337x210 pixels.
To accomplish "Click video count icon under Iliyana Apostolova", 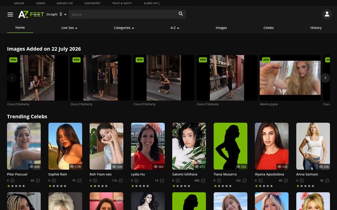I will (x=261, y=181).
